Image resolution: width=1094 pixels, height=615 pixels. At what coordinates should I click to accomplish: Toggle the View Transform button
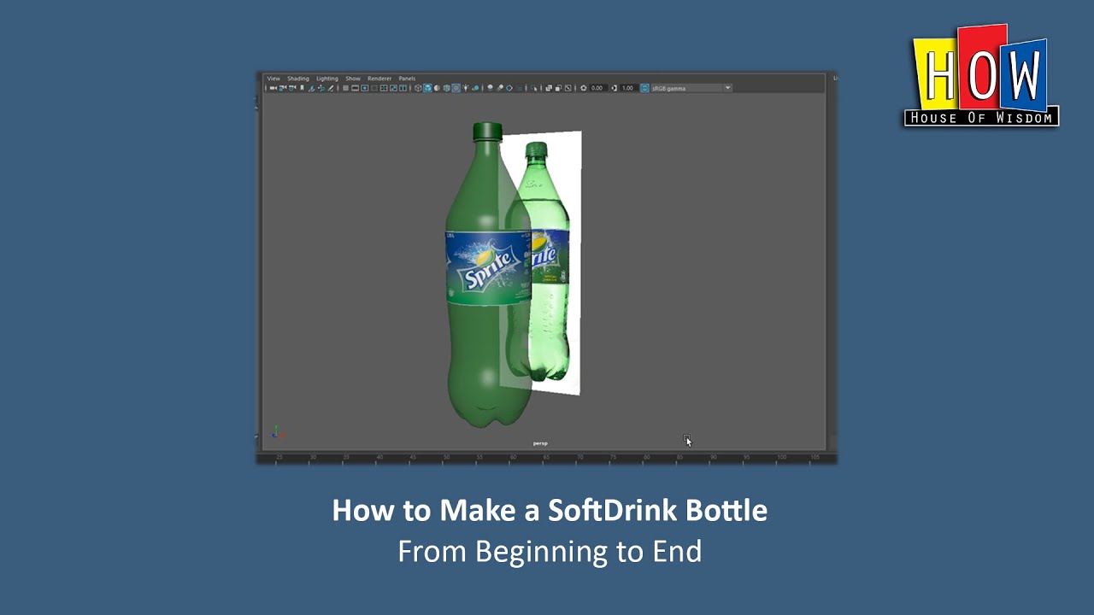tap(645, 88)
